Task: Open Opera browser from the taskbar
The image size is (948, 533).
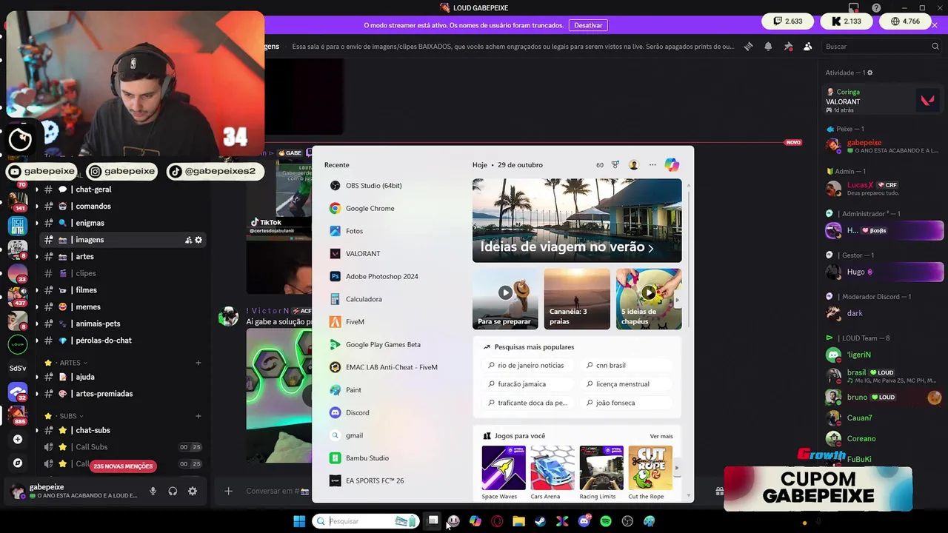Action: (497, 521)
